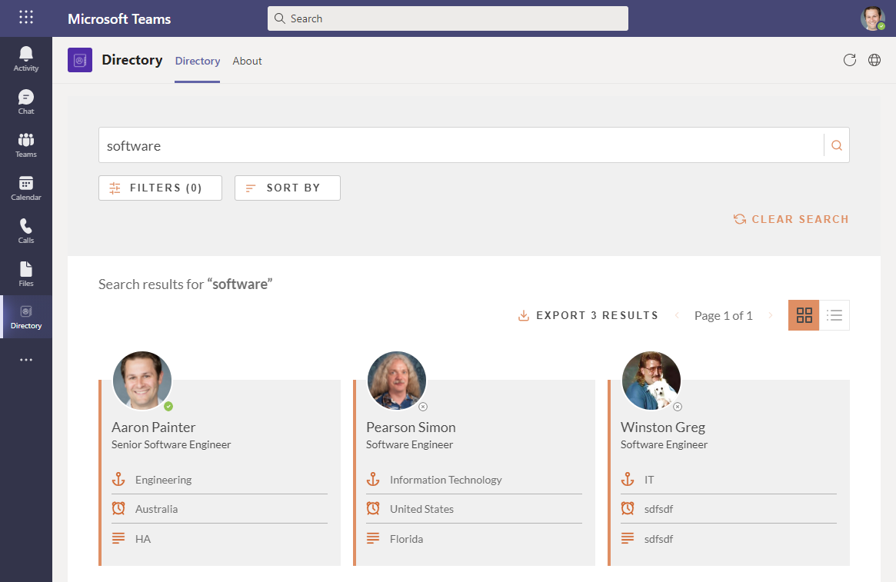
Task: Click the purple Directory app logo
Action: point(80,60)
